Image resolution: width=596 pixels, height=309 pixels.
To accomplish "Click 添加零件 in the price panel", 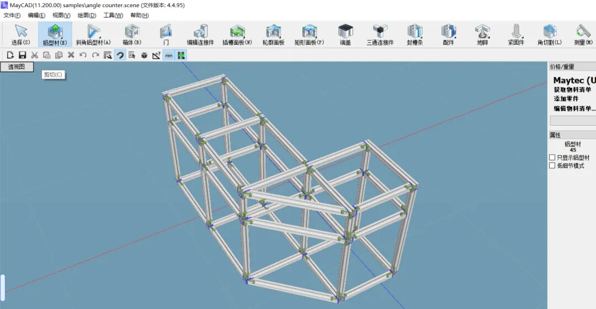I will (x=567, y=99).
